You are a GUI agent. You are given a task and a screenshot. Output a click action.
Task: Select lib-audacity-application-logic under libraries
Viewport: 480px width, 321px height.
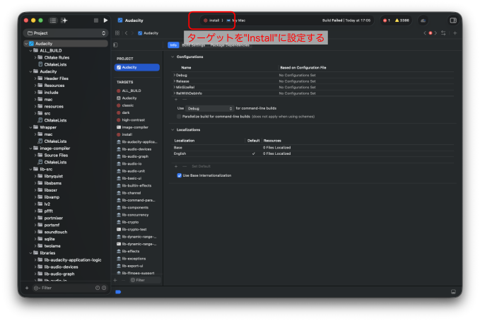[x=73, y=259]
